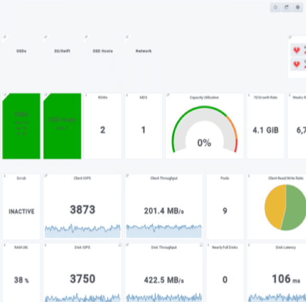Open Client Throughput panel title menu
Image resolution: width=306 pixels, height=302 pixels.
164,178
